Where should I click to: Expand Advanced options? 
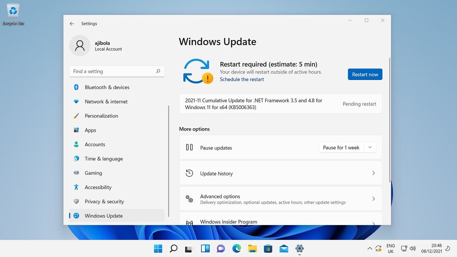tap(281, 198)
